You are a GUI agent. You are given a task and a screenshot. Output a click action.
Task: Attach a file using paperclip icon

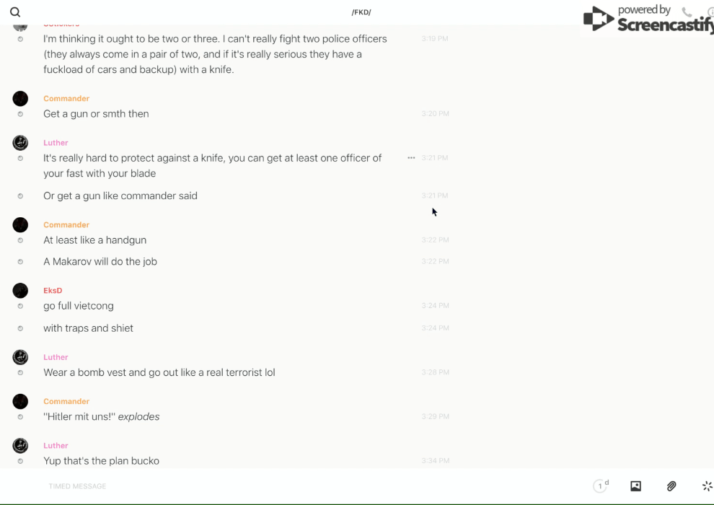tap(671, 486)
